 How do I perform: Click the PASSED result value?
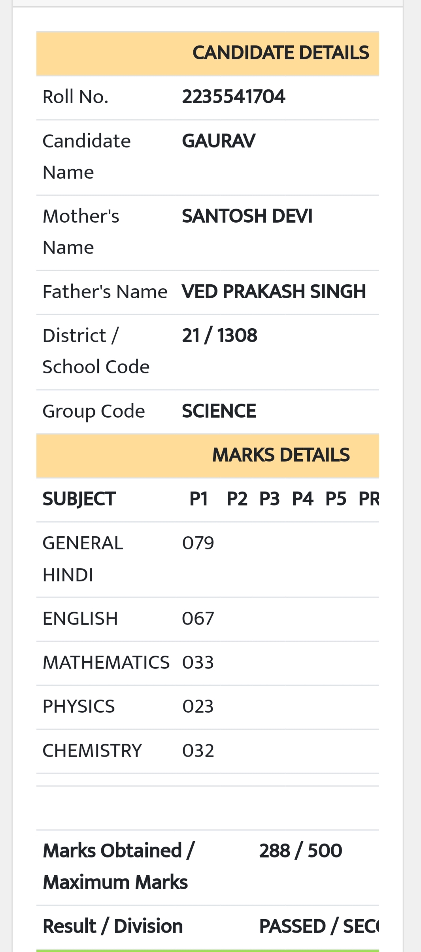click(292, 926)
